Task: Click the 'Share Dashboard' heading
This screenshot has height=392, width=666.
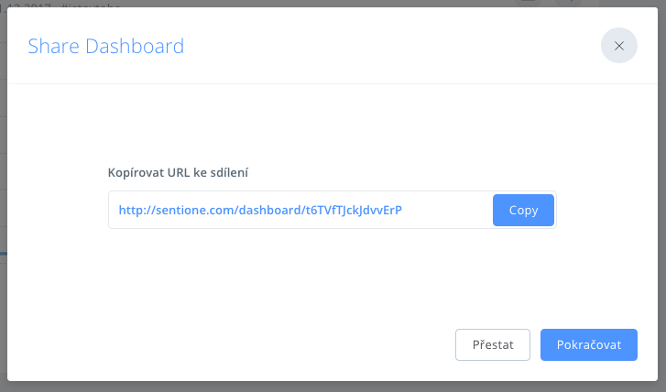Action: [x=106, y=46]
